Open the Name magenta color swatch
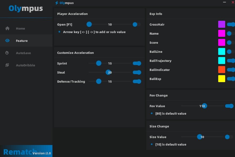This screenshot has height=157, width=235. click(222, 33)
